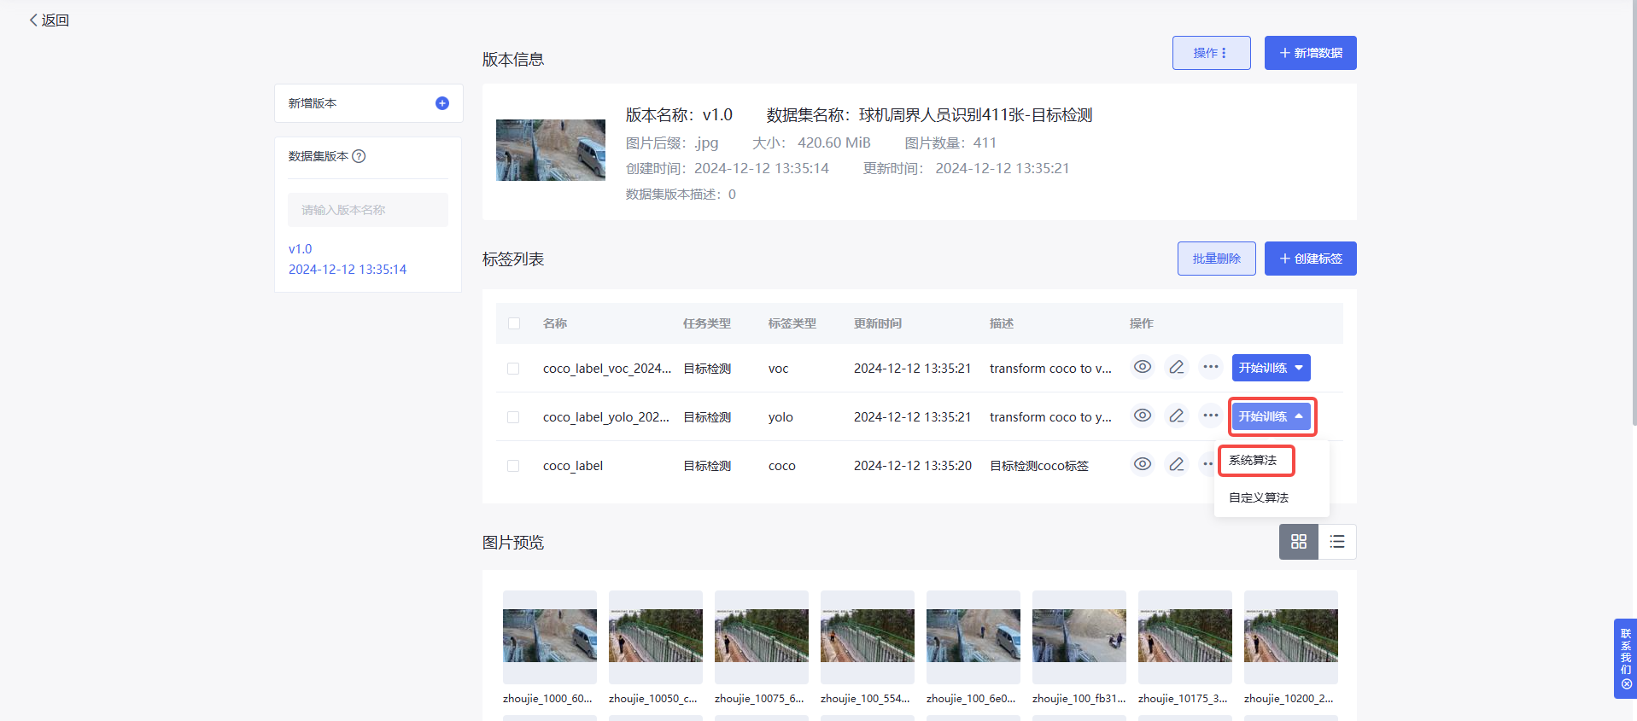1637x721 pixels.
Task: Switch image preview to grid view
Action: coord(1298,542)
